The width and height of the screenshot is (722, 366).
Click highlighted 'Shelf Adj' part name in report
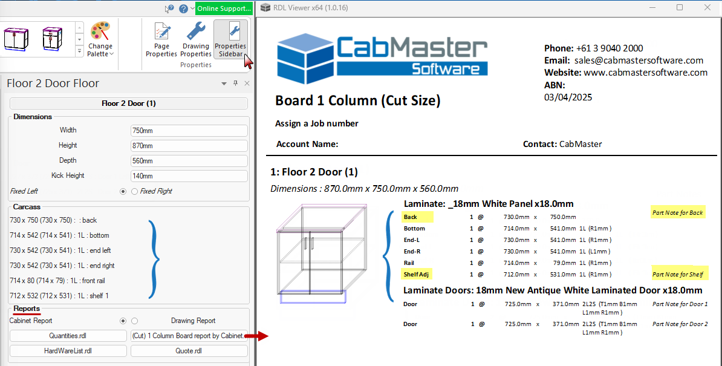(x=416, y=275)
